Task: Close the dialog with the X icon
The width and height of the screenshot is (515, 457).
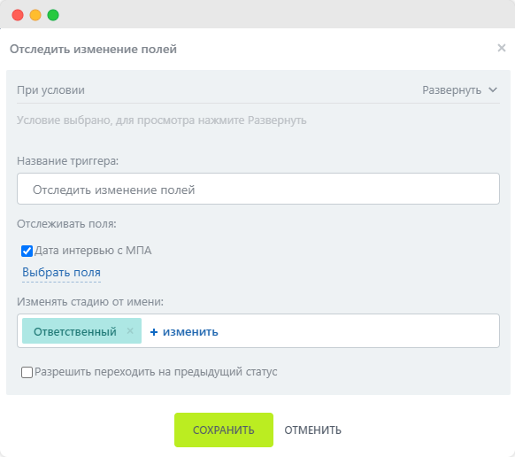Action: click(501, 48)
